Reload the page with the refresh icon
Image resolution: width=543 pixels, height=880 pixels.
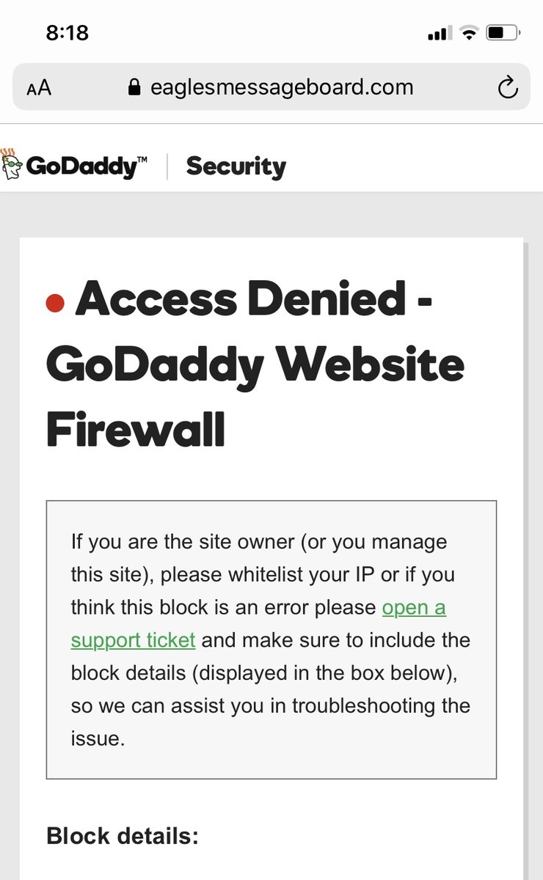(507, 88)
